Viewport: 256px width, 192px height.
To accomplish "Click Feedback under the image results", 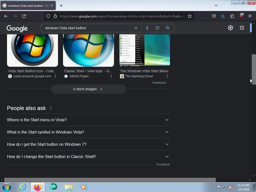I will 159,82.
